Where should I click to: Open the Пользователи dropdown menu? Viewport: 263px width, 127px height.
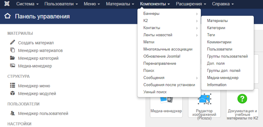click(61, 4)
